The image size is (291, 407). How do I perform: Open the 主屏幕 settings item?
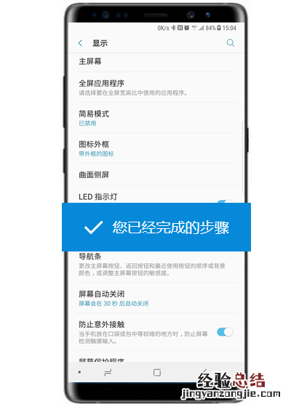[156, 62]
